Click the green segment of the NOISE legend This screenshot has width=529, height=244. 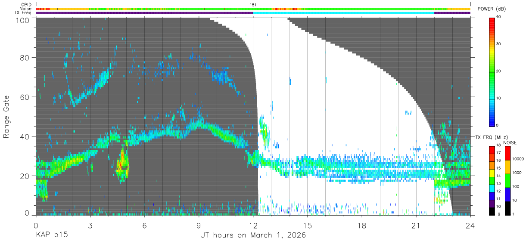pyautogui.click(x=507, y=180)
